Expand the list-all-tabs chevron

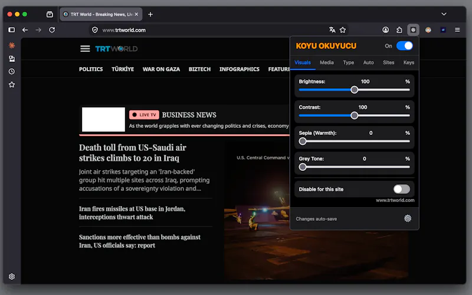pyautogui.click(x=444, y=14)
